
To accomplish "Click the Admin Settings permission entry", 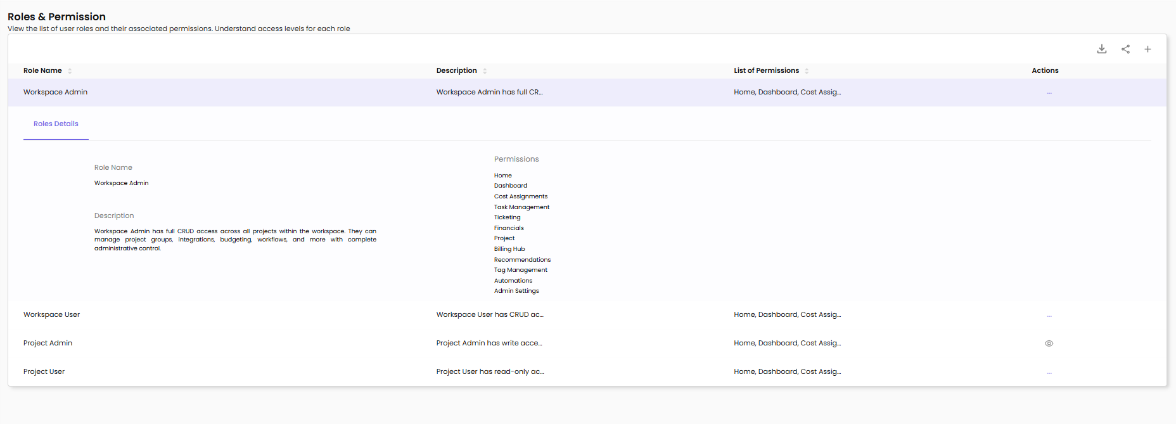I will tap(516, 291).
